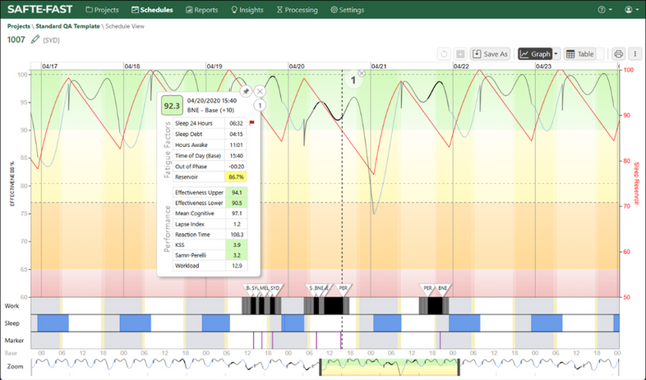Click the Save As button
The image size is (646, 380).
click(490, 54)
